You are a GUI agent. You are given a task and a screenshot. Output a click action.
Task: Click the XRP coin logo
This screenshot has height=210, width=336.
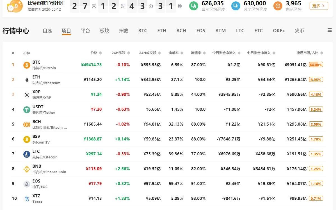27,94
